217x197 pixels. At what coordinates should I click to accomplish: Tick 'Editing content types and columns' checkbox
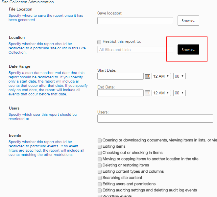coord(100,172)
